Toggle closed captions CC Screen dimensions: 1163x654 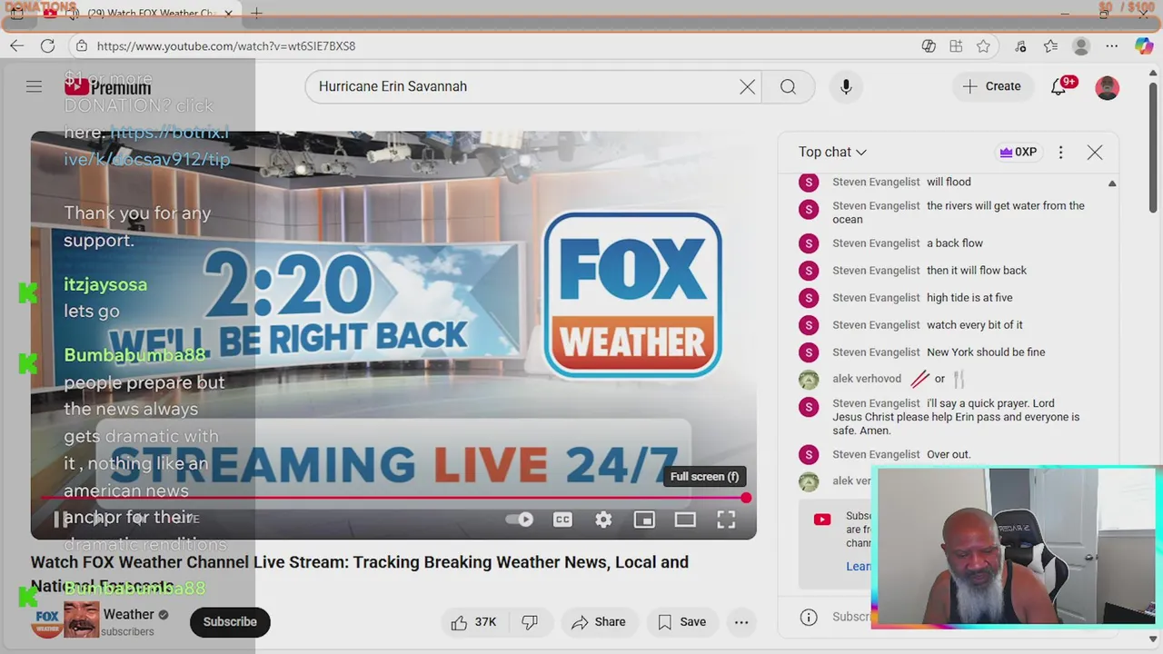[562, 520]
